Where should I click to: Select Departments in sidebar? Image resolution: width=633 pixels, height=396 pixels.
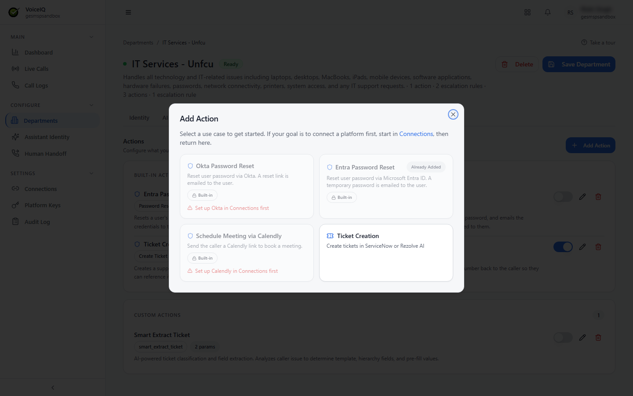[x=53, y=121]
